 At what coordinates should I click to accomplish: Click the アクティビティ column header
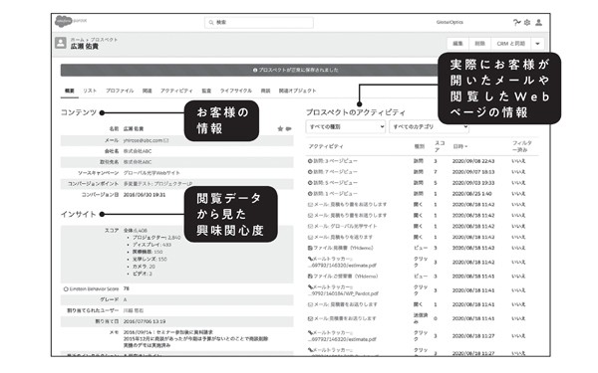[x=326, y=146]
